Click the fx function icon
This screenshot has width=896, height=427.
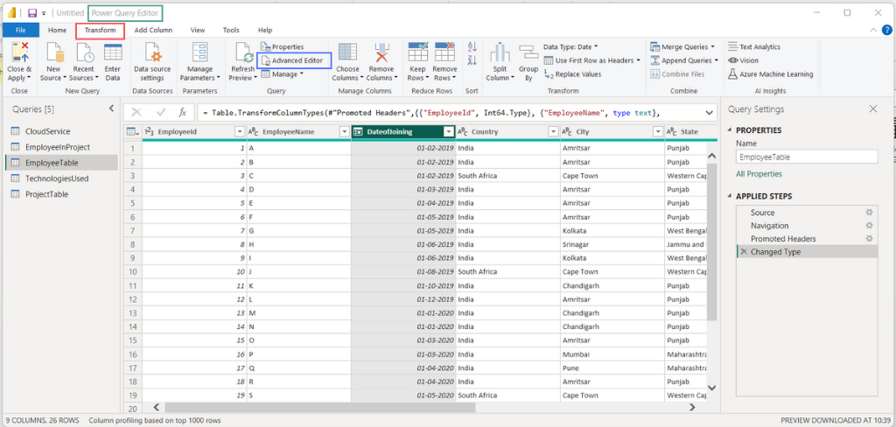182,113
